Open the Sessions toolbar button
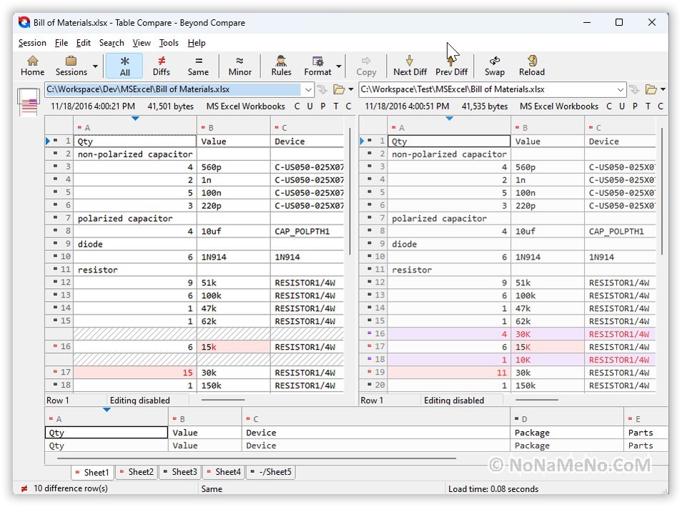 pos(71,65)
